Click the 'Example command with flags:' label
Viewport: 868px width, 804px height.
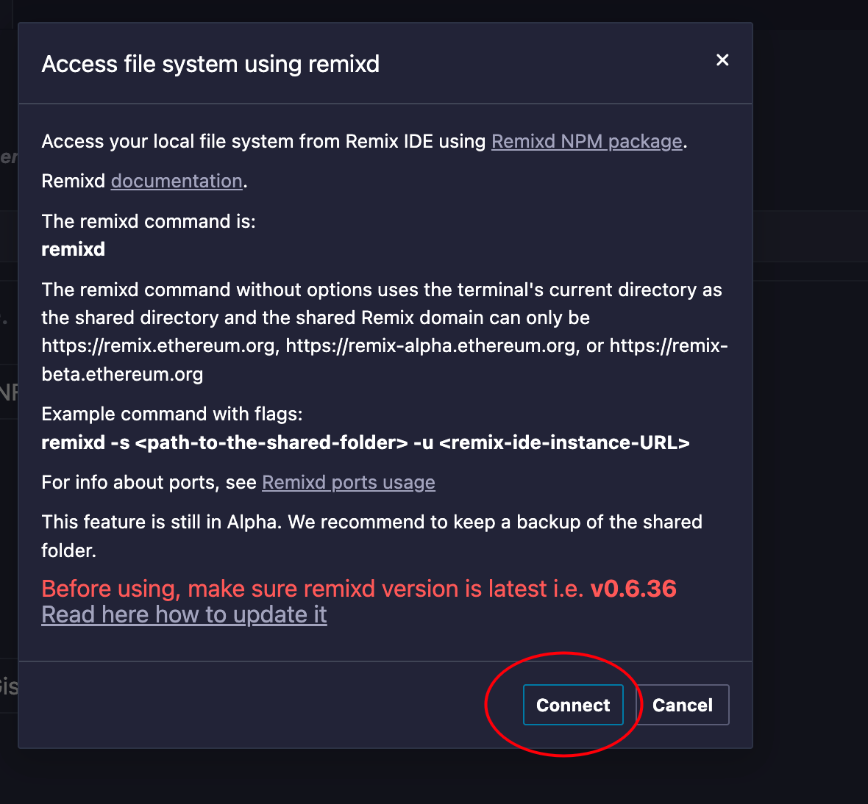pyautogui.click(x=172, y=414)
